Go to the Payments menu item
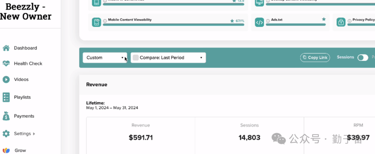This screenshot has width=375, height=154. [24, 116]
